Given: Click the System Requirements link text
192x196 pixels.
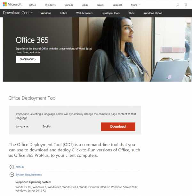Looking at the screenshot, I should (x=29, y=175).
